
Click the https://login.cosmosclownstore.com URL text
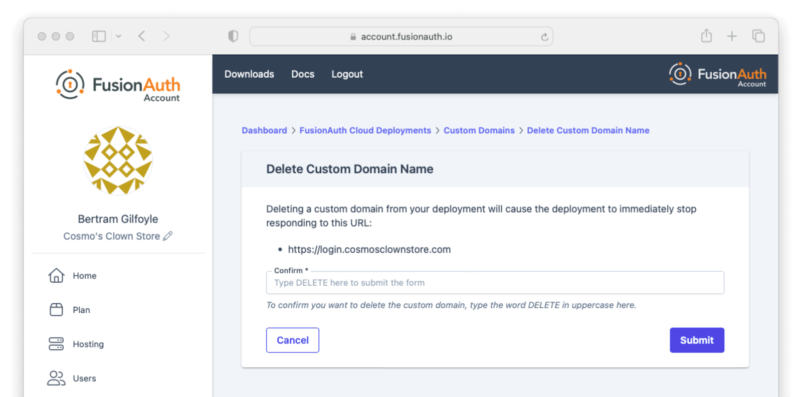369,250
